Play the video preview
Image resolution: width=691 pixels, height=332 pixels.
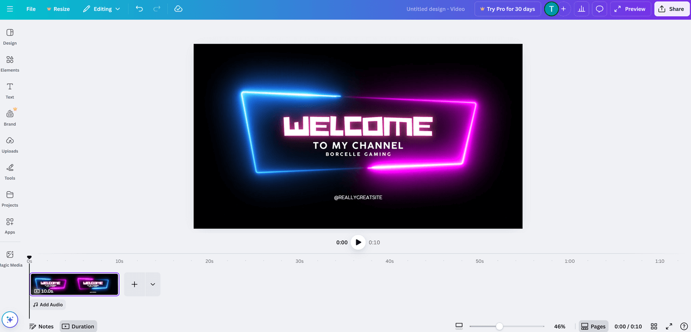pyautogui.click(x=358, y=242)
